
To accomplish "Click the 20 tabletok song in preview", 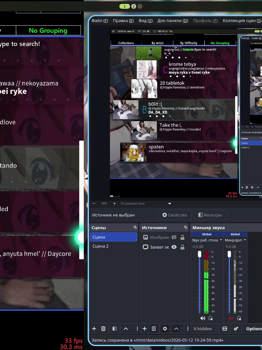I will pos(184,88).
